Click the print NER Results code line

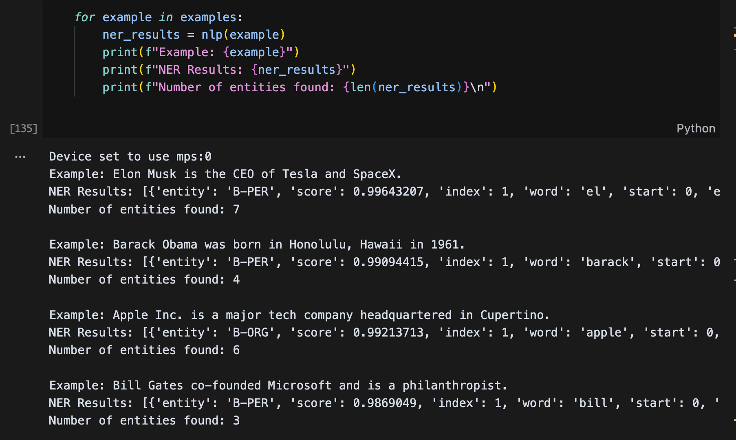(229, 70)
